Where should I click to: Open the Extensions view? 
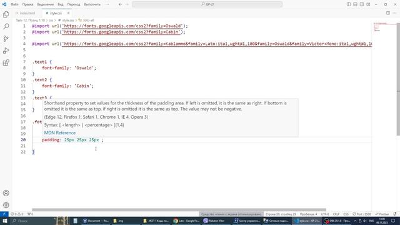[6, 62]
